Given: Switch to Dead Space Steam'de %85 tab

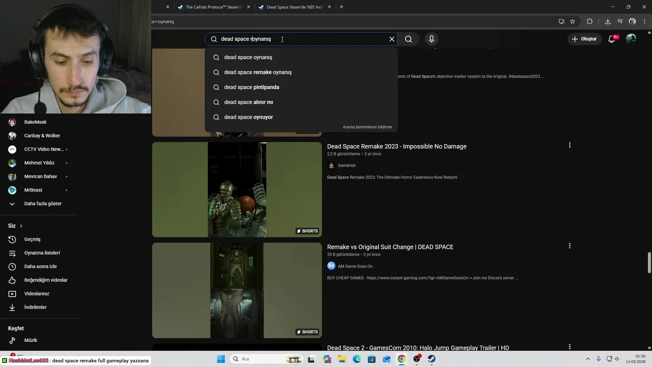Looking at the screenshot, I should [x=295, y=7].
